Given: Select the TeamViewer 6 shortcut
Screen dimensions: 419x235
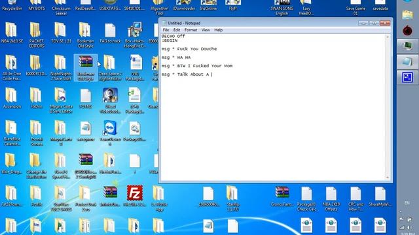Looking at the screenshot, I should tap(110, 133).
